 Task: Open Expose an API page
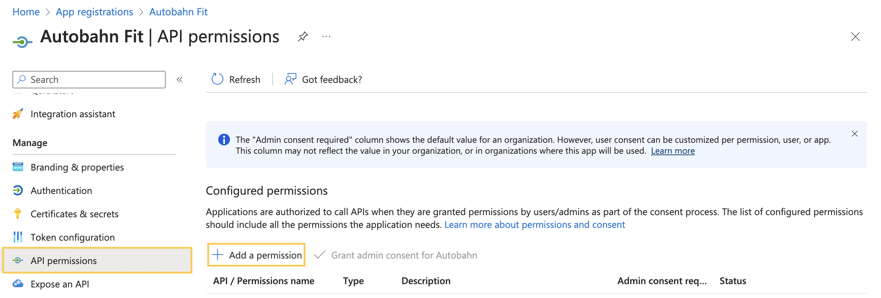(x=60, y=284)
